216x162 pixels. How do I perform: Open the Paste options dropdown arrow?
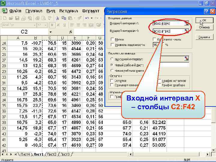(x=74, y=18)
